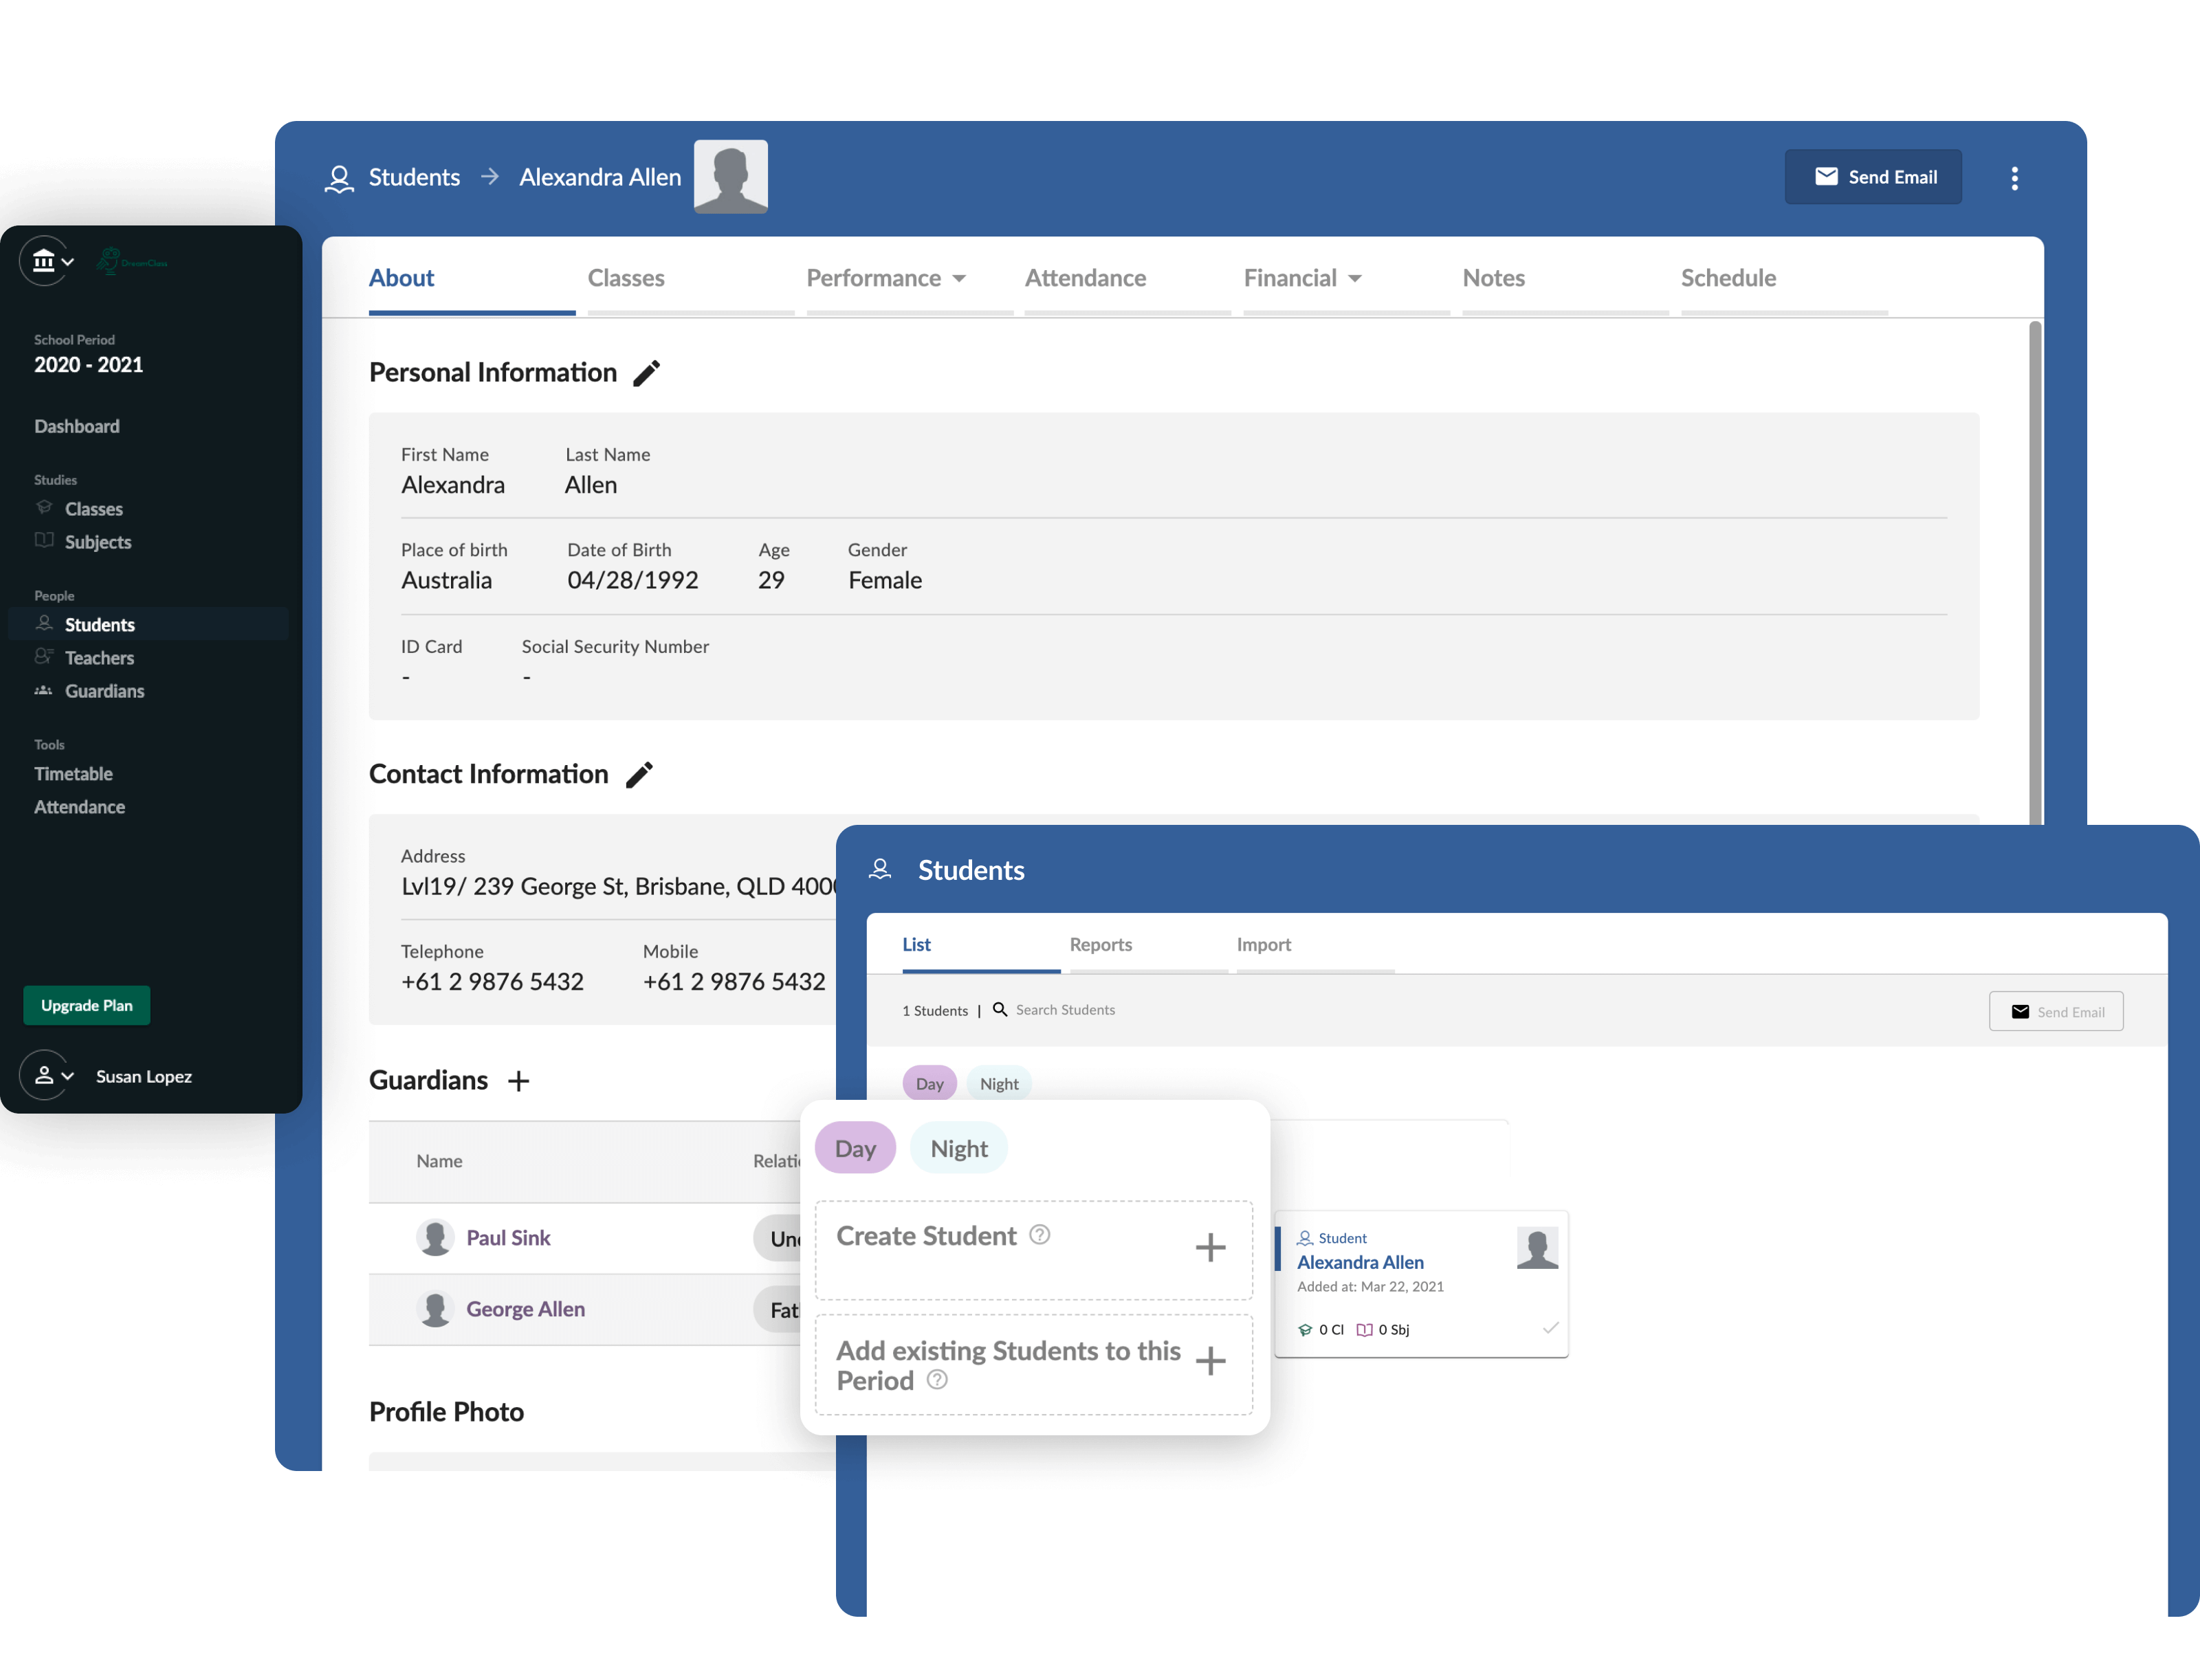Select the large Day filter chip in the popup
The image size is (2200, 1680).
coord(855,1148)
